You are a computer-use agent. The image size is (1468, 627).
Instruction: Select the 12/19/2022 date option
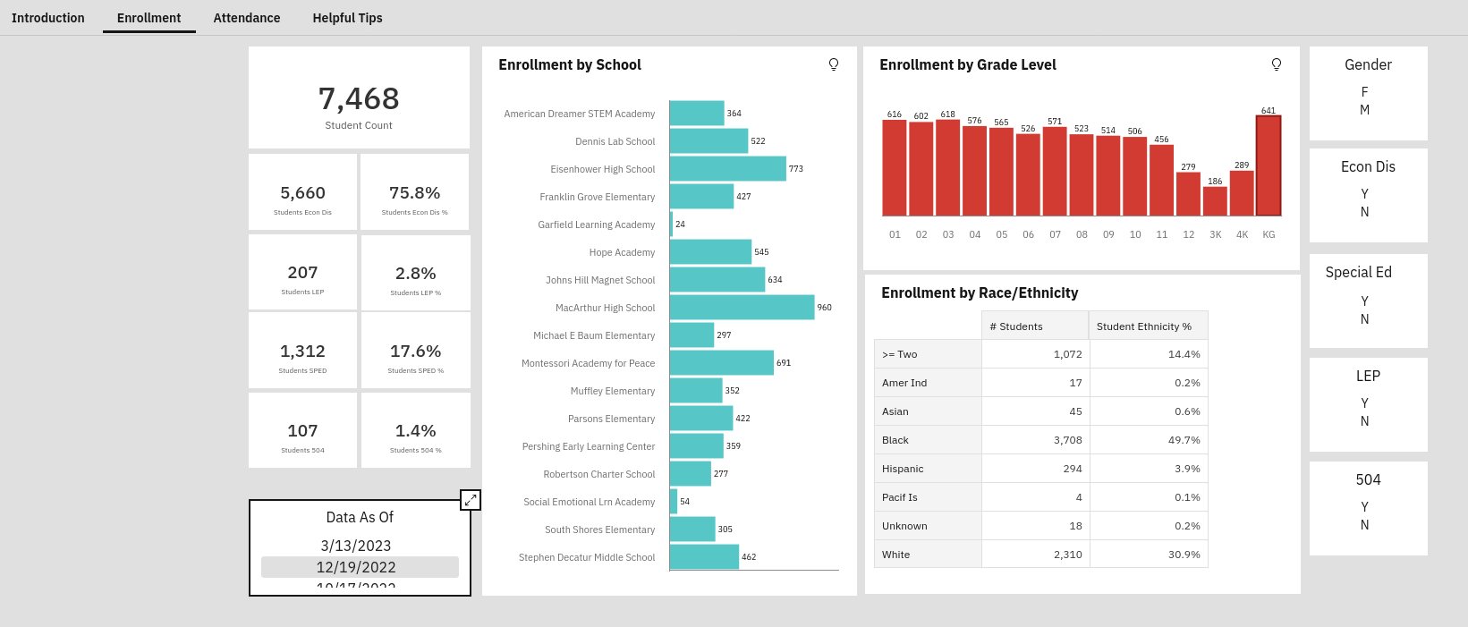click(x=356, y=567)
